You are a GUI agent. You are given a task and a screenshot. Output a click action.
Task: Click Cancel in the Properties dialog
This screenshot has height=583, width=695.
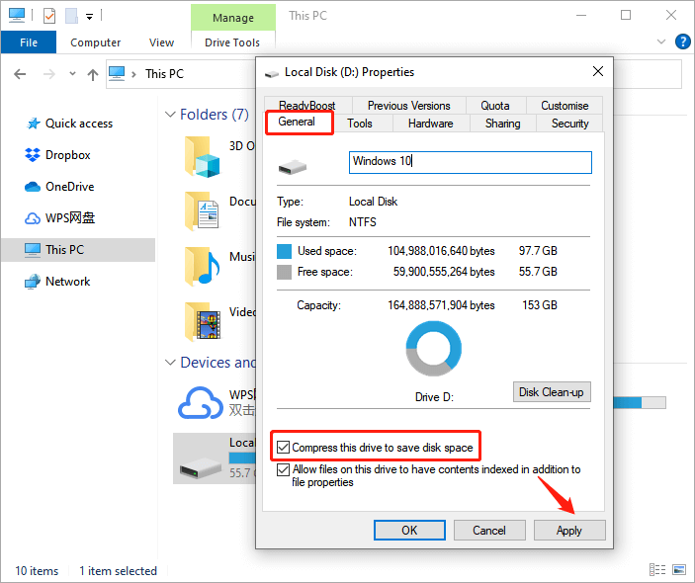click(x=489, y=531)
